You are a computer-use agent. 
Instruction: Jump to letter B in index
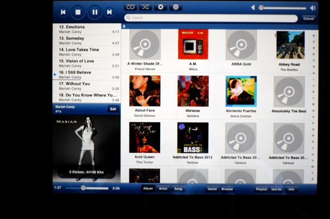point(313,36)
